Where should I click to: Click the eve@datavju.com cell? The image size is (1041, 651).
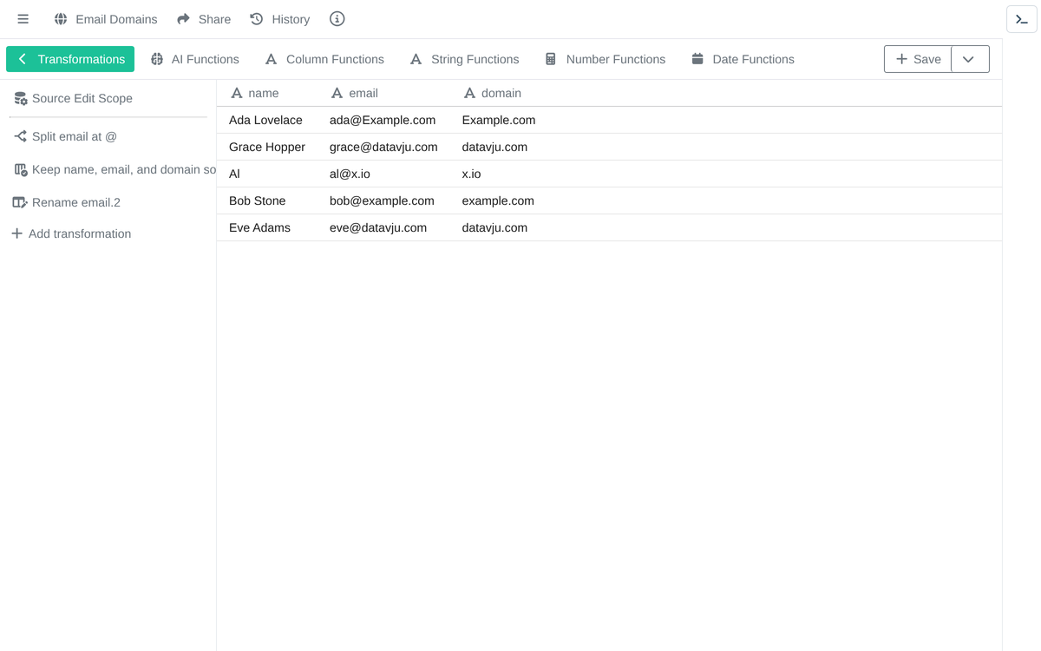pyautogui.click(x=378, y=227)
